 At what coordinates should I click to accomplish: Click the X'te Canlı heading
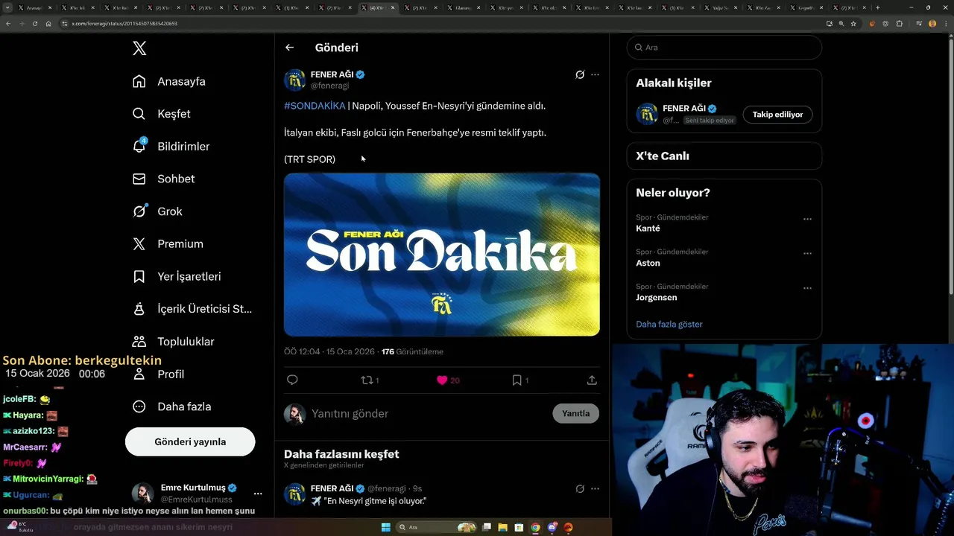[x=663, y=156]
